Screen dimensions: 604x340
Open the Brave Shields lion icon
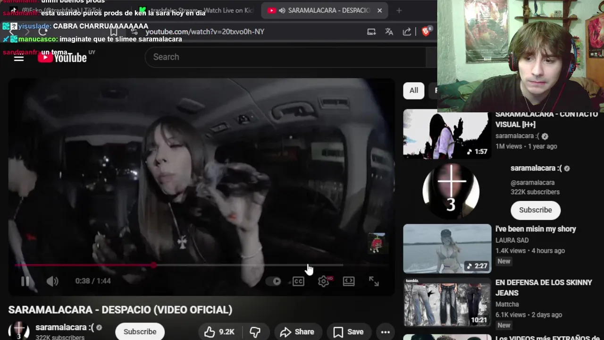(x=425, y=32)
